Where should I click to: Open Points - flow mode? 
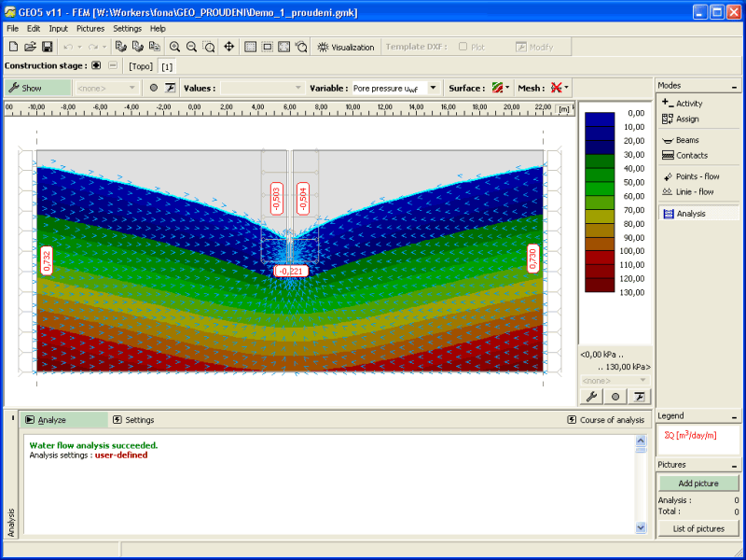click(690, 176)
